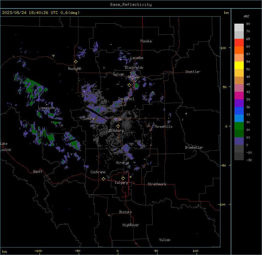Select the RockyMH label
262x255 pixels.
[x=74, y=69]
